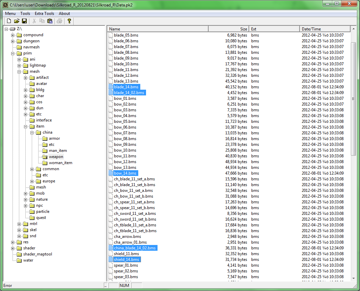Open the Menu menu

click(x=10, y=14)
